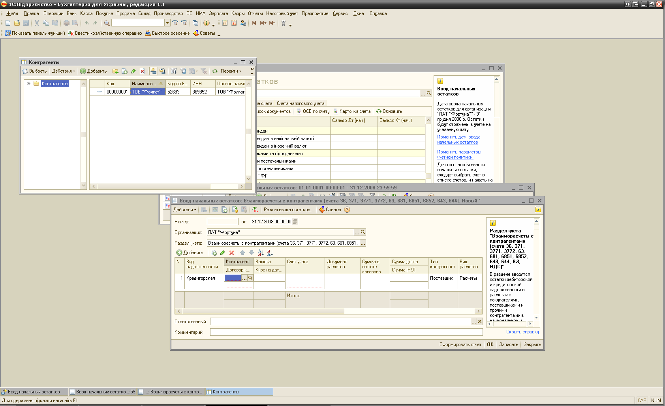Open the Calculator icon in main toolbar
Viewport: 665px width, 406px height.
click(225, 23)
